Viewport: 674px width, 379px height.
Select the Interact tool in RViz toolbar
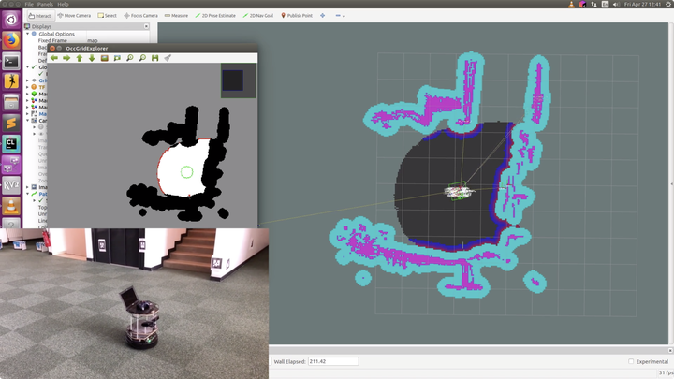(x=40, y=15)
